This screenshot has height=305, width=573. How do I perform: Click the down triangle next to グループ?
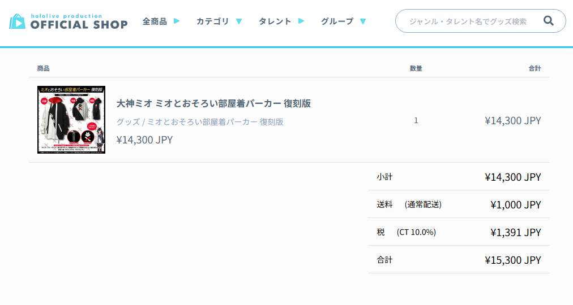[363, 22]
